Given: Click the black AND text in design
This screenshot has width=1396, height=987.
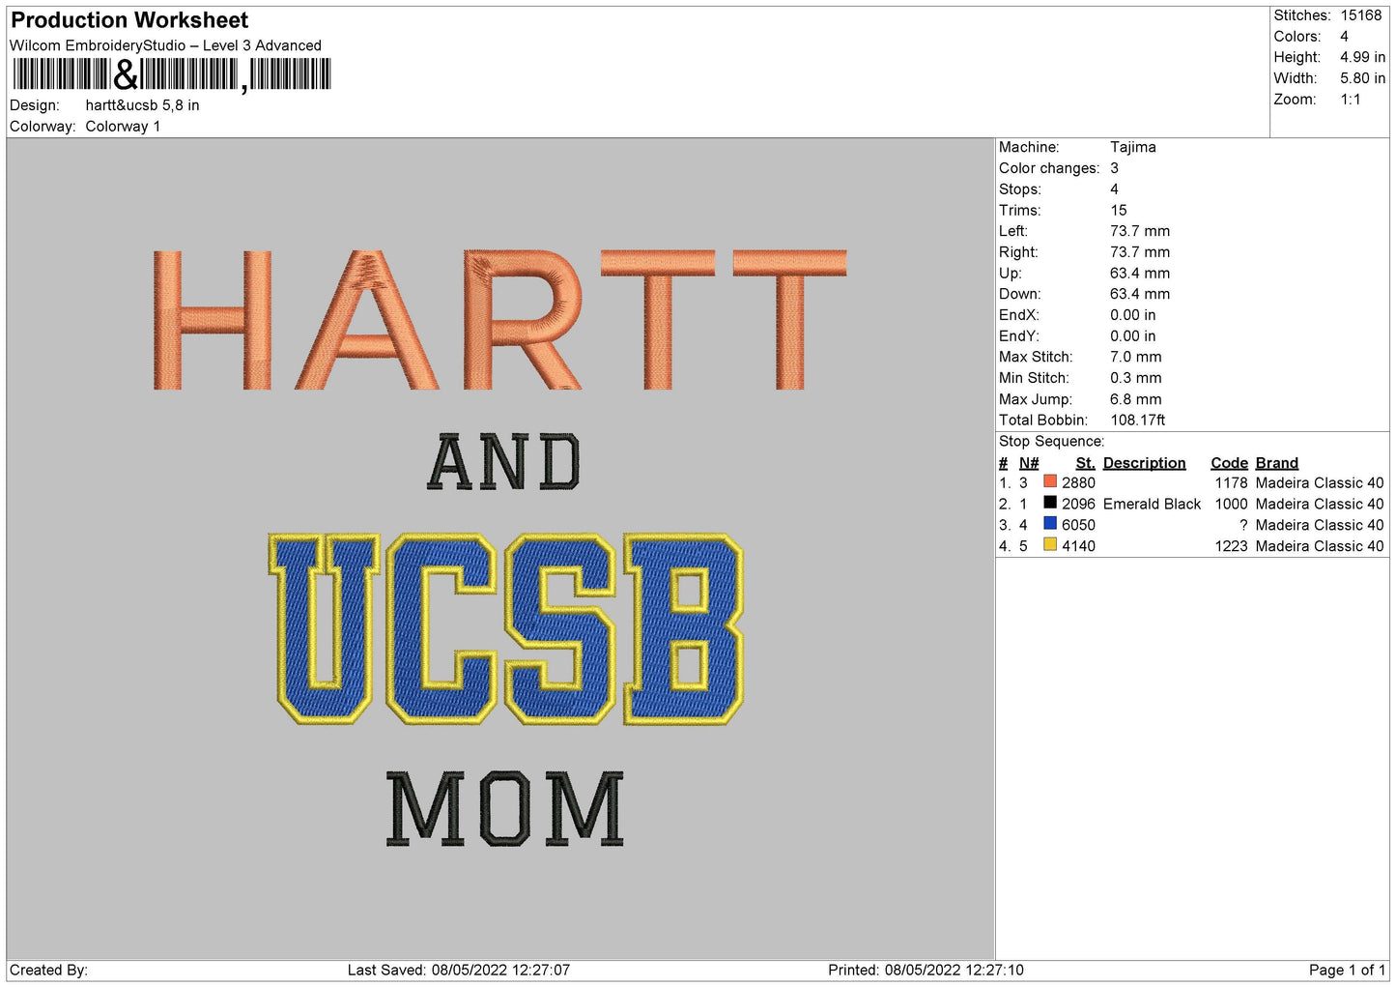Looking at the screenshot, I should pos(504,462).
